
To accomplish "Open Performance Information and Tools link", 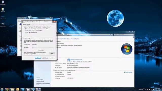I will click(x=43, y=84).
